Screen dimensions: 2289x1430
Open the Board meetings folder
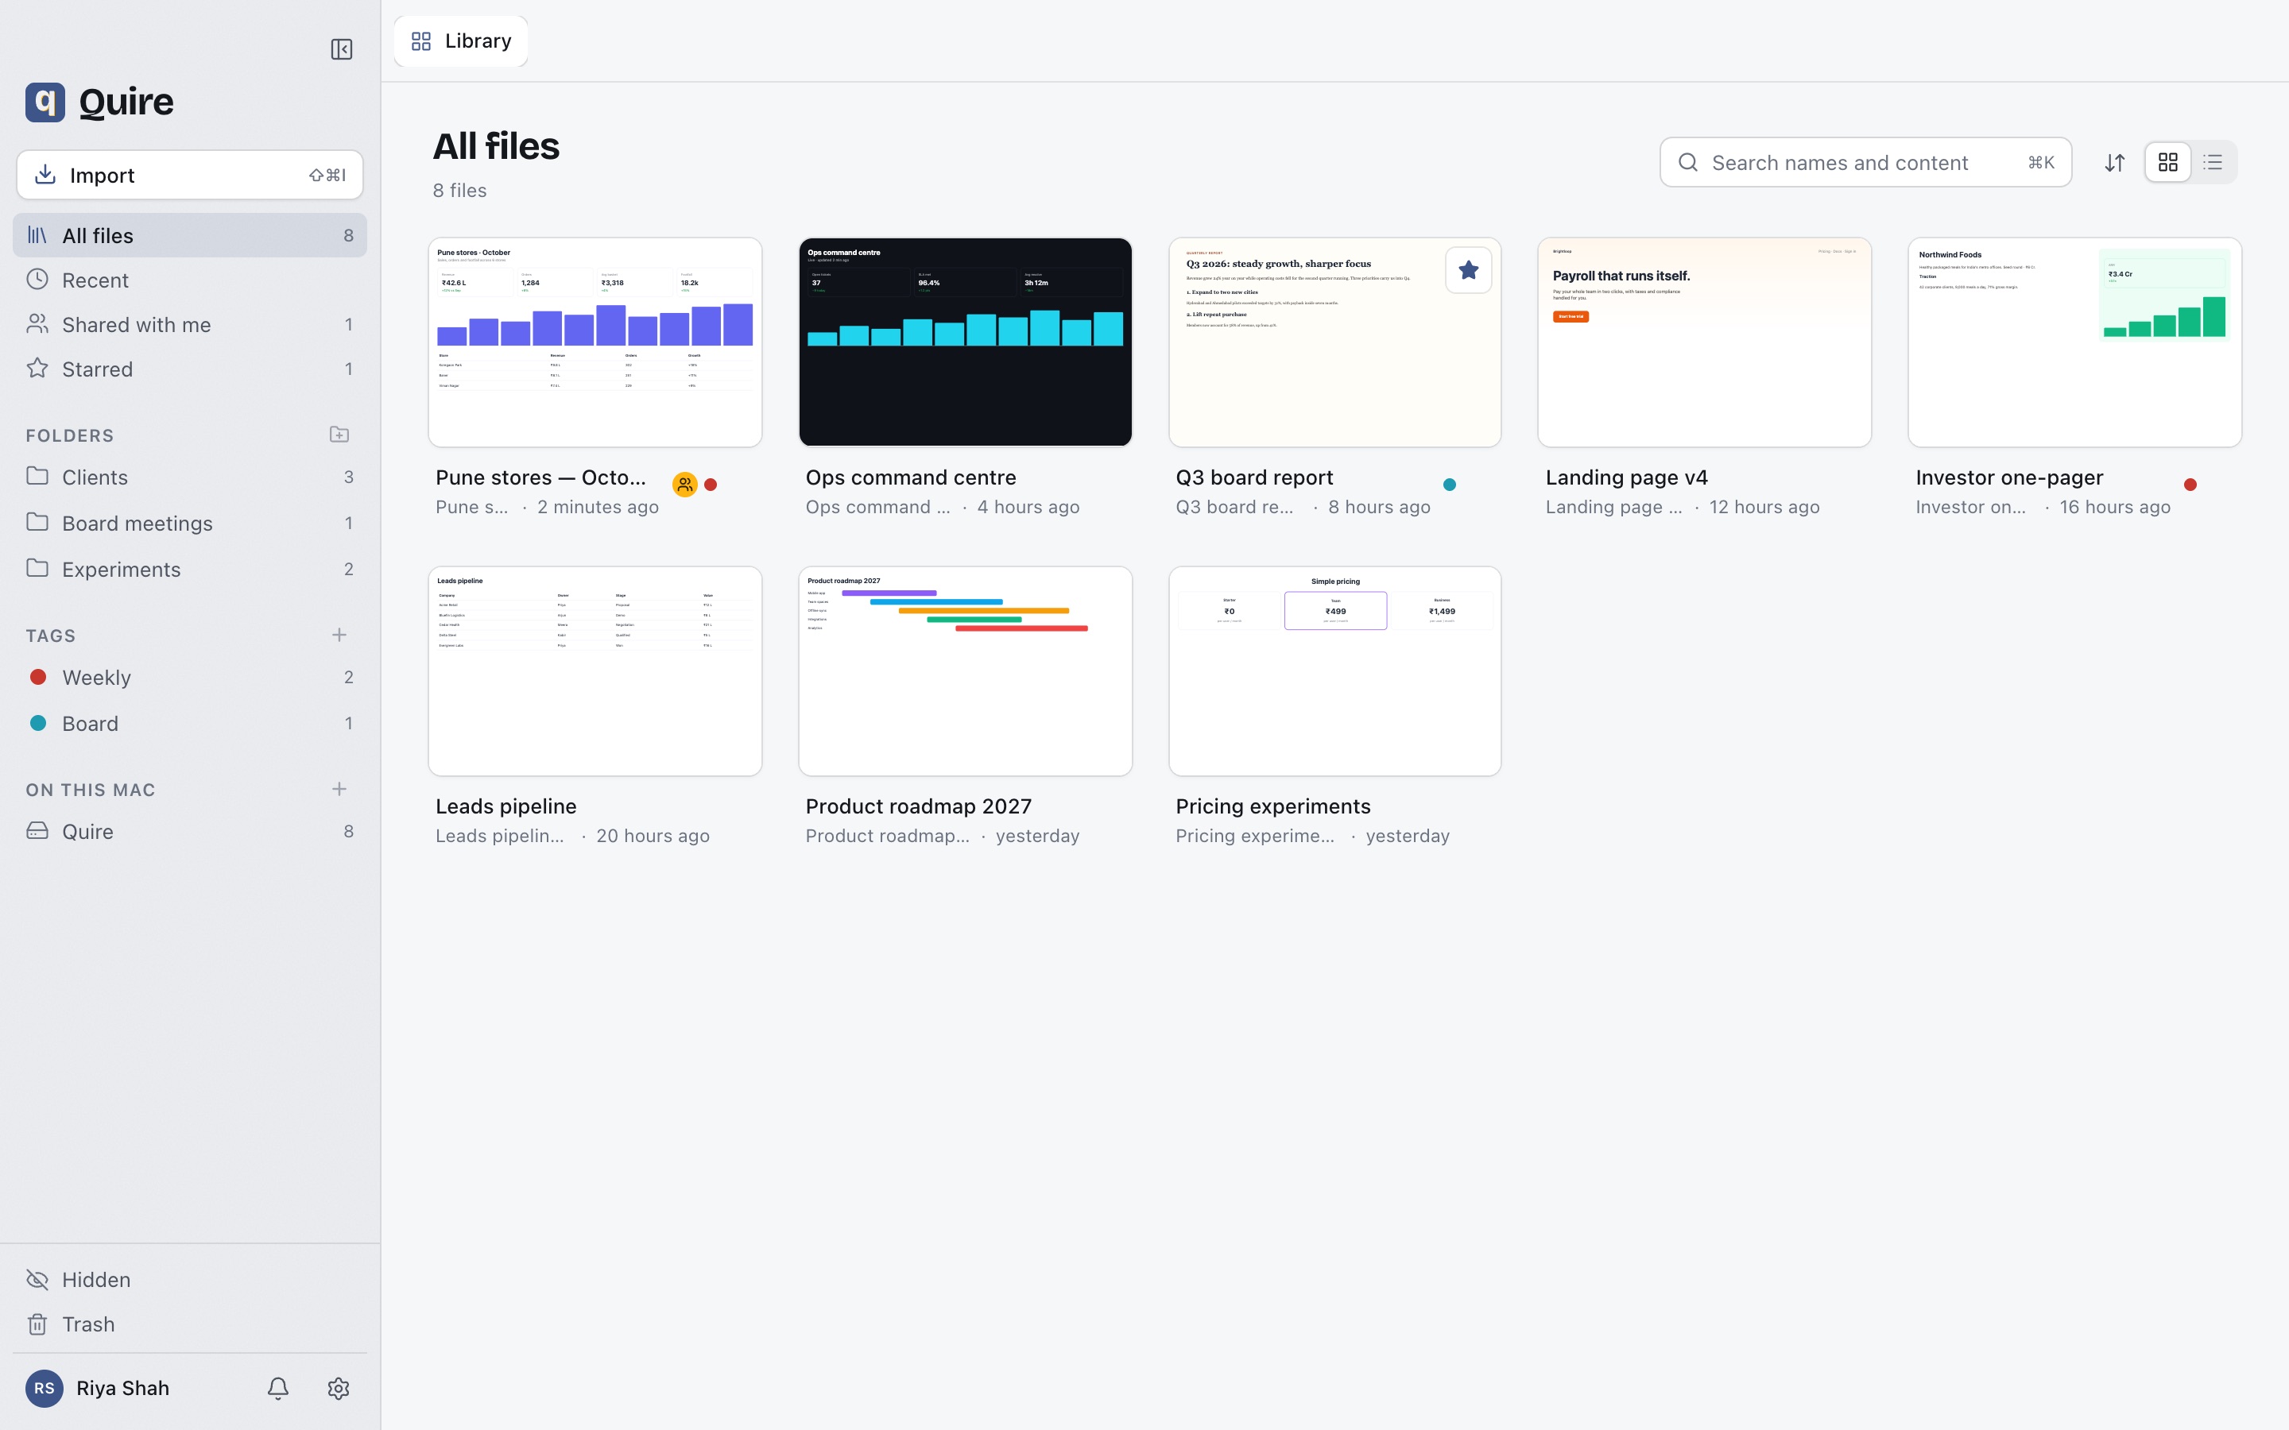click(190, 523)
